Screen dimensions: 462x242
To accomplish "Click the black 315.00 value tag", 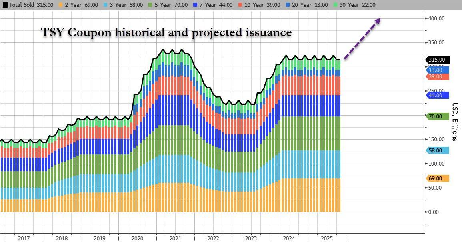I will (x=438, y=60).
